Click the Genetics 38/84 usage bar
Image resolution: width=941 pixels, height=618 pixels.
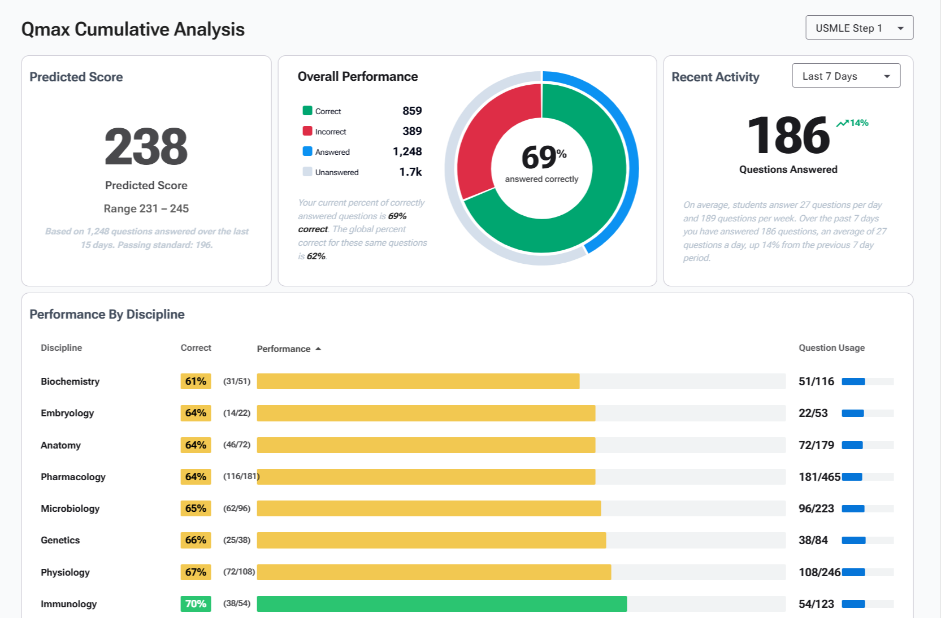tap(868, 540)
